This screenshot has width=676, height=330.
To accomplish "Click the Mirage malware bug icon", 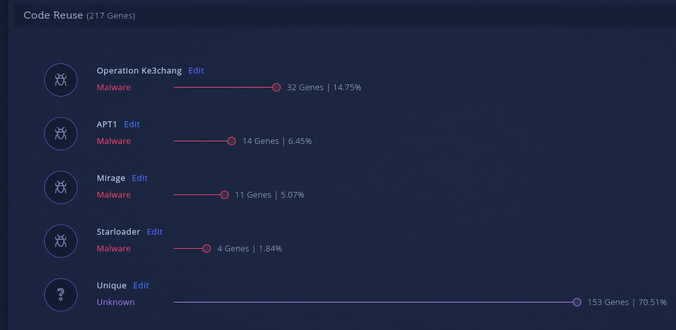I will pos(61,187).
